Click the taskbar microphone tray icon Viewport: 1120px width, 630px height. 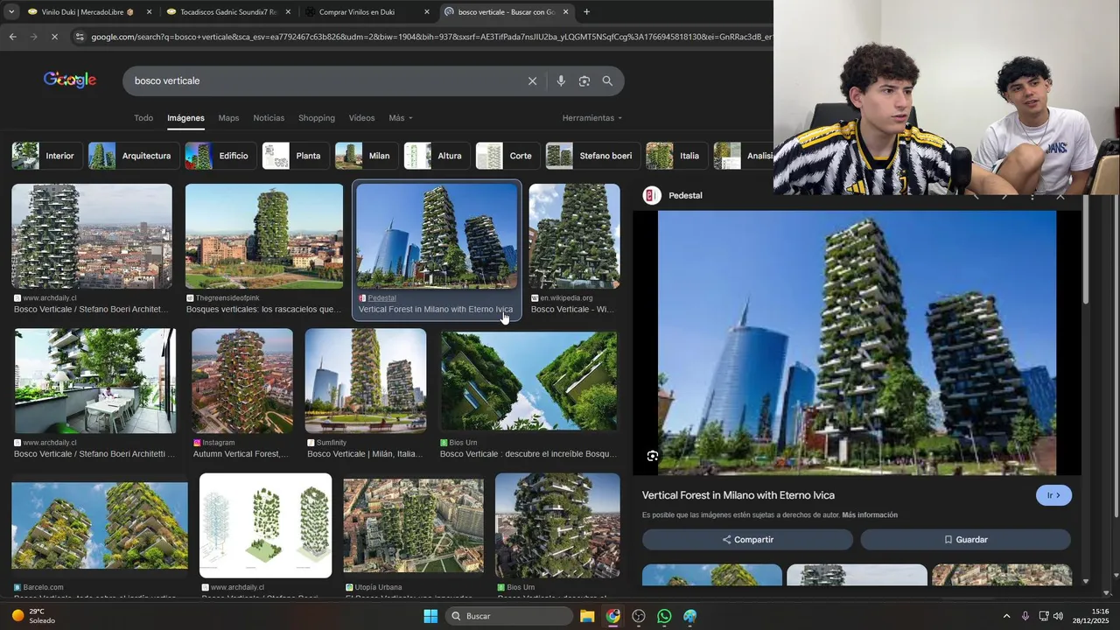pyautogui.click(x=1025, y=616)
